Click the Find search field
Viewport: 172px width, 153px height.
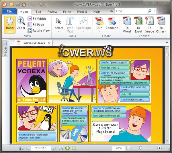[131, 11]
